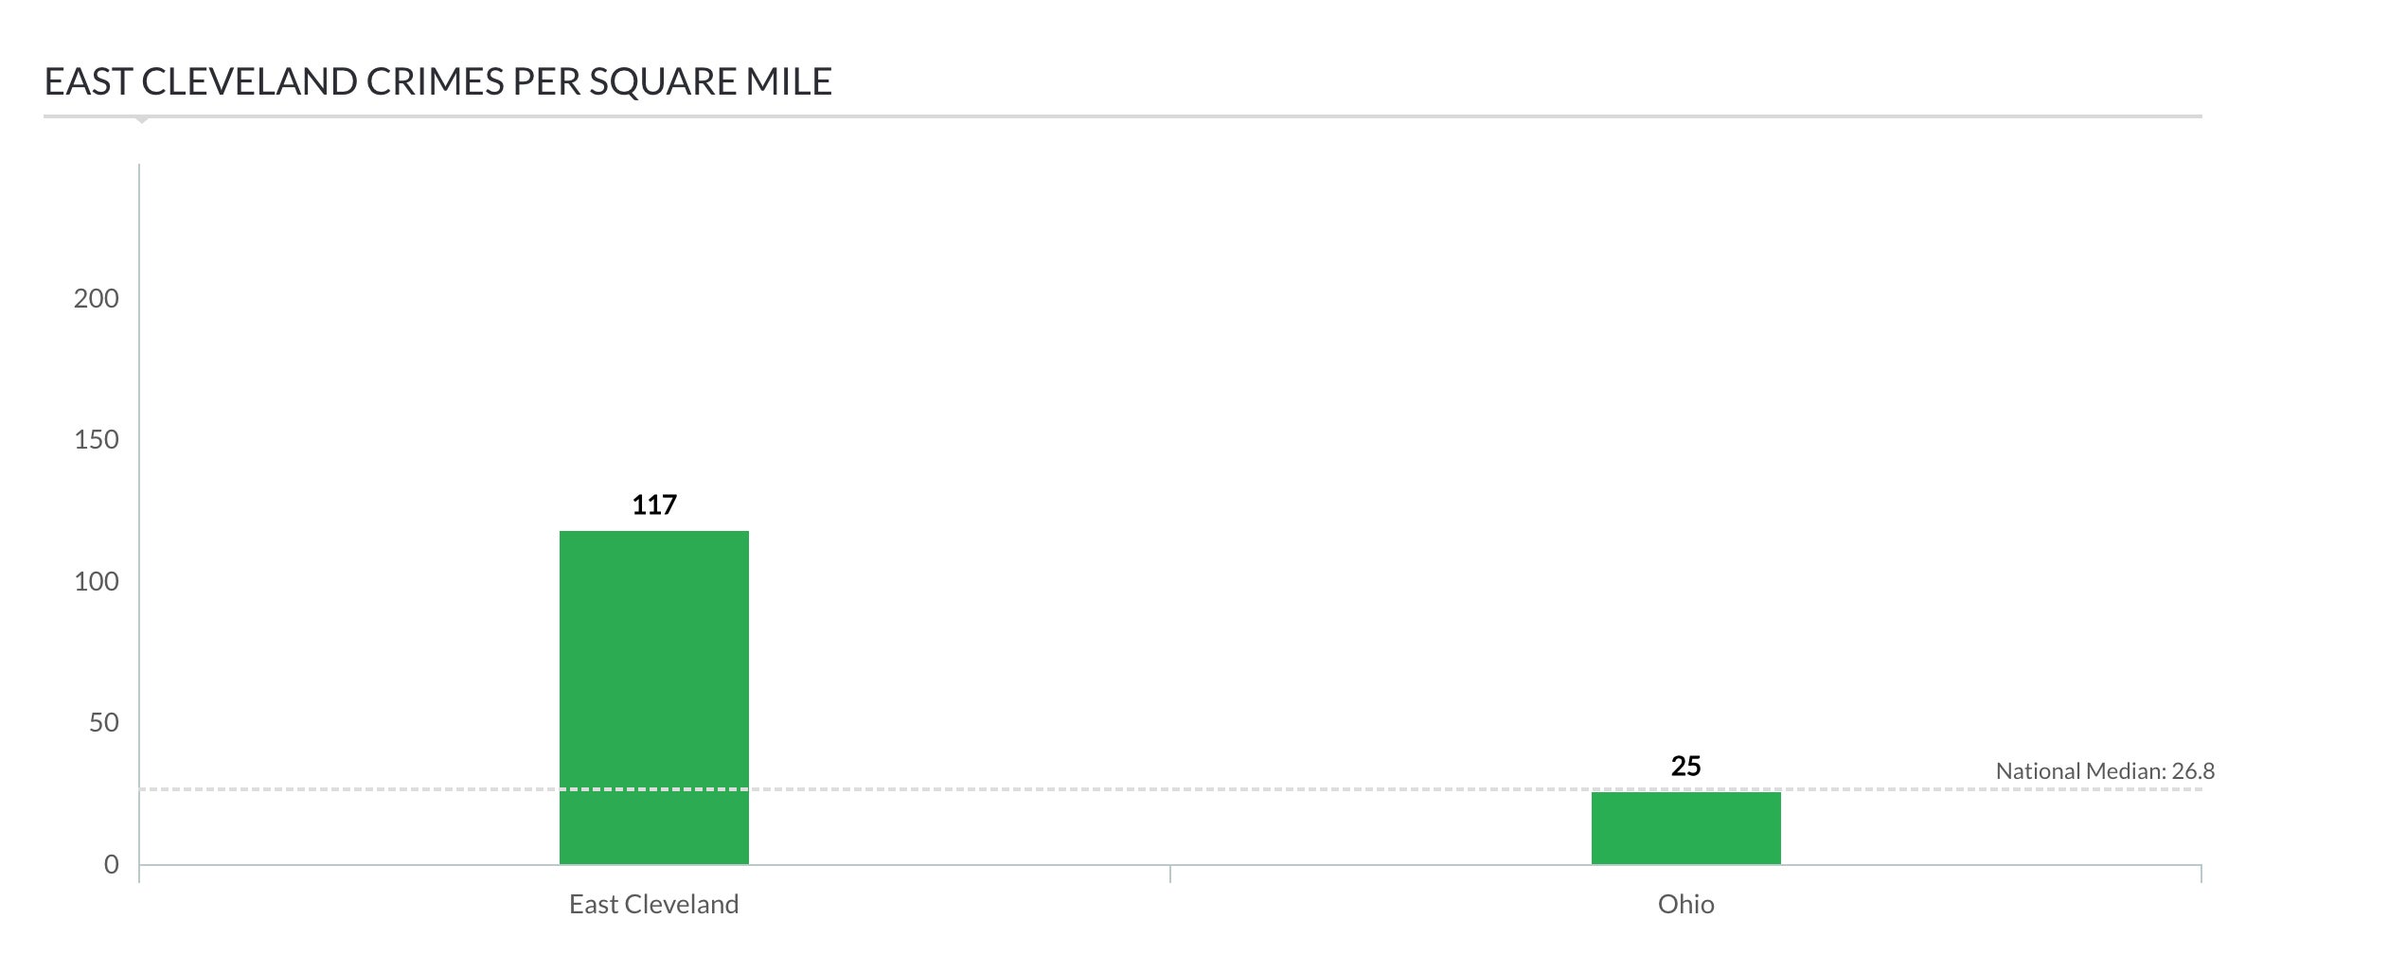The width and height of the screenshot is (2388, 954).
Task: Click the chart title text
Action: point(437,82)
